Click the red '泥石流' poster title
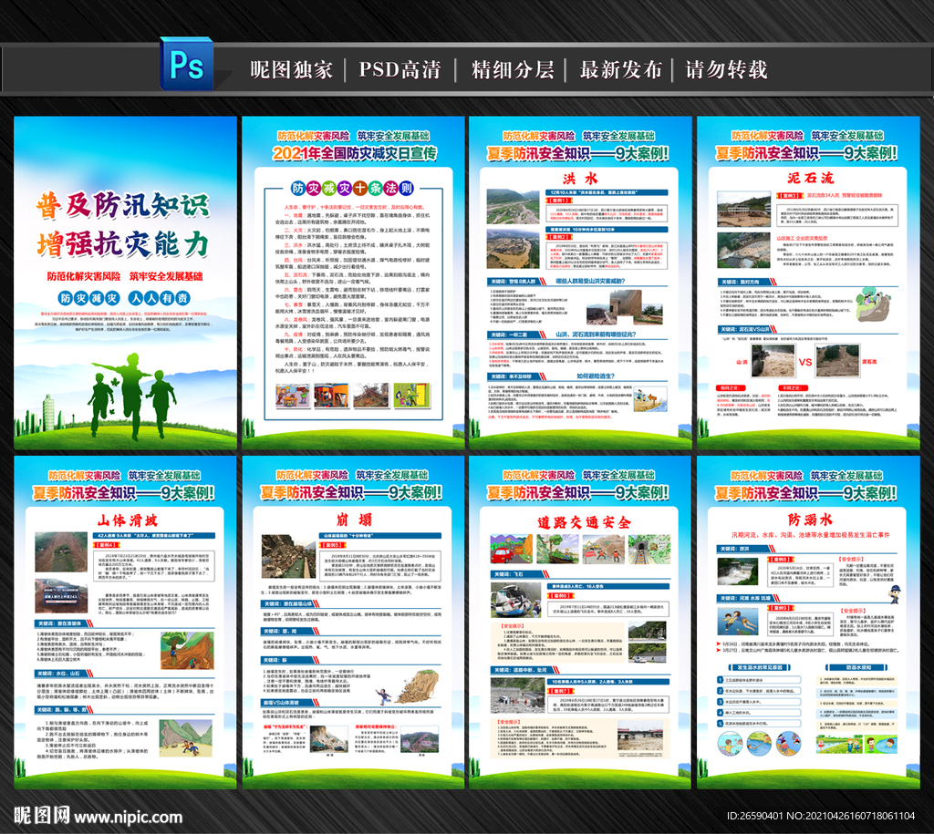The image size is (934, 834). point(811,178)
